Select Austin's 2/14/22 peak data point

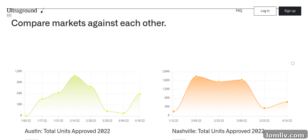(x=75, y=76)
